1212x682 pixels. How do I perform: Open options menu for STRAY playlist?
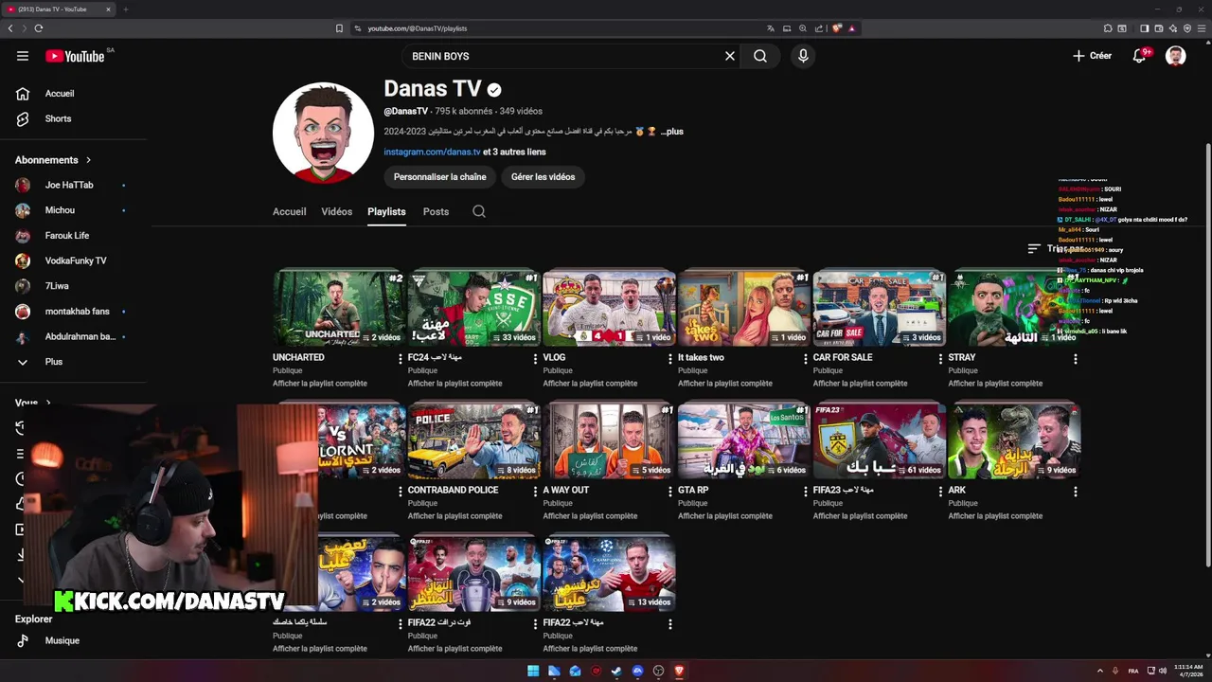[x=1075, y=359]
